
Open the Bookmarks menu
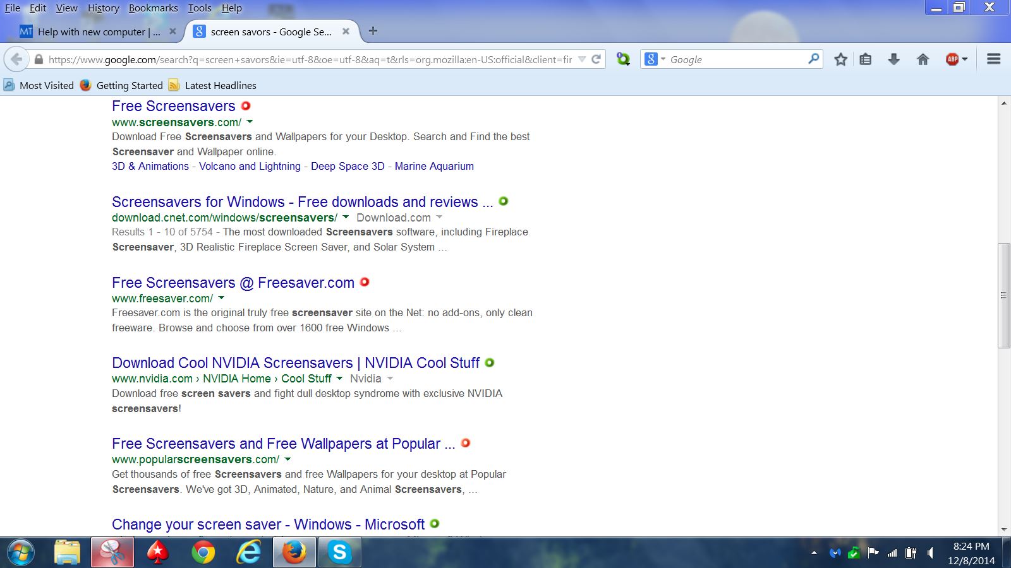(154, 8)
